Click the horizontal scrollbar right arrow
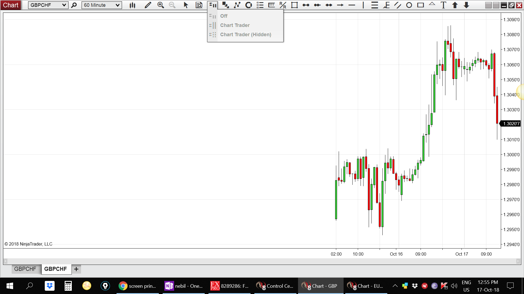Screen dimensions: 524x294 click(x=518, y=261)
